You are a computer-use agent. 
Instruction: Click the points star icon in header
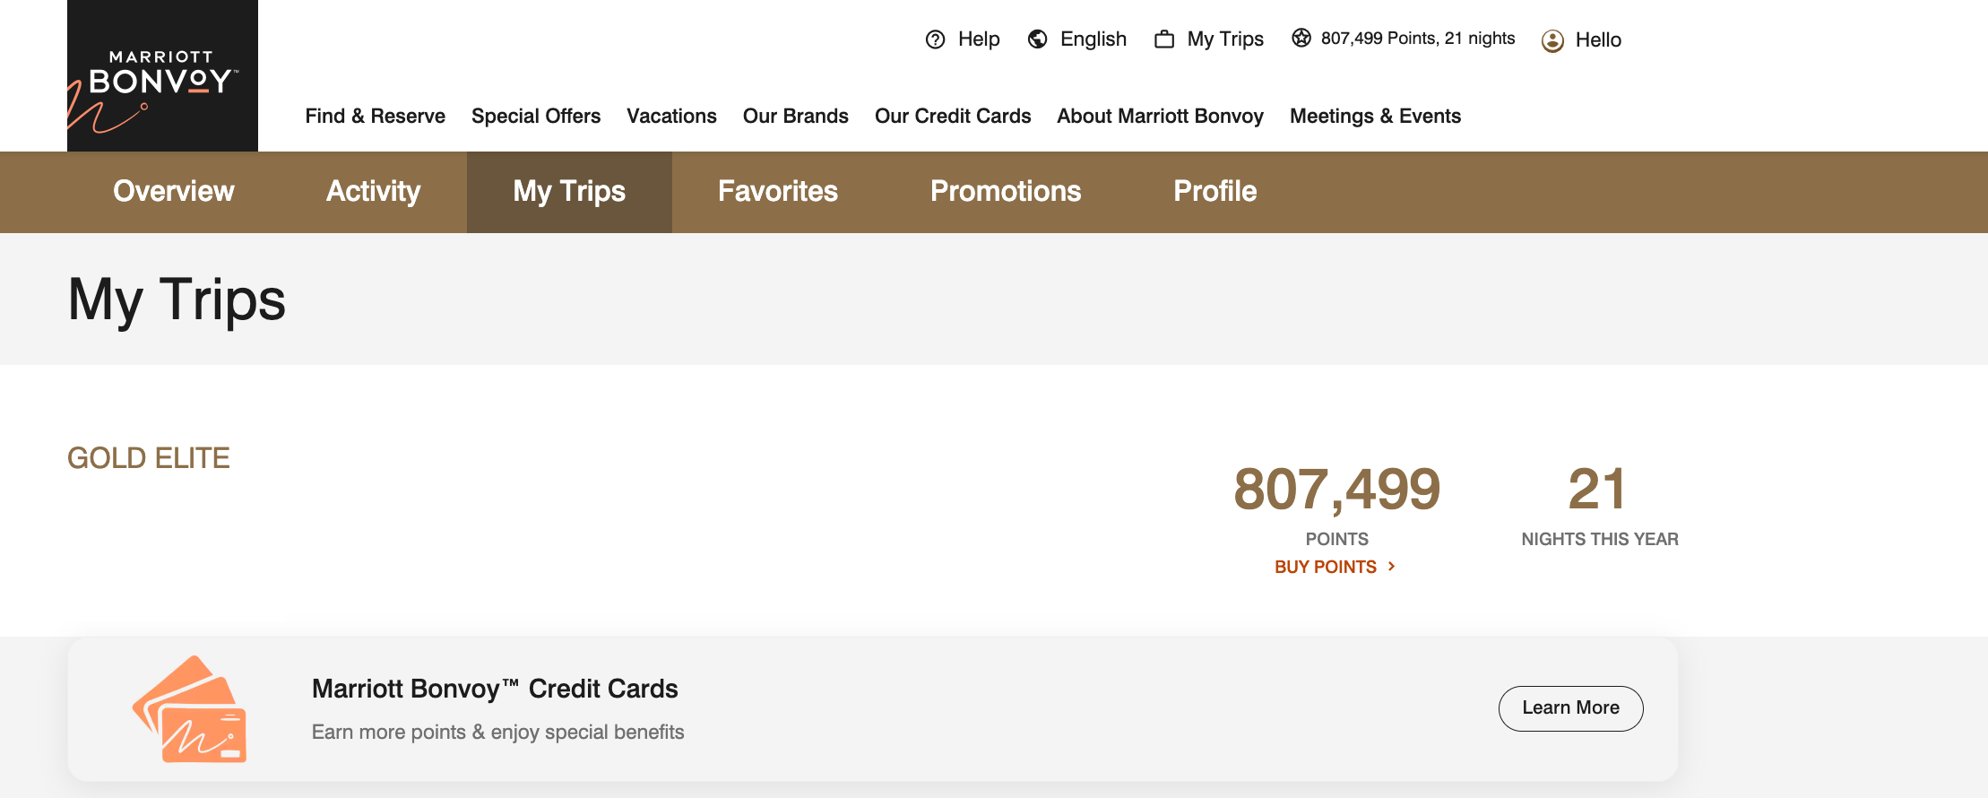point(1301,37)
